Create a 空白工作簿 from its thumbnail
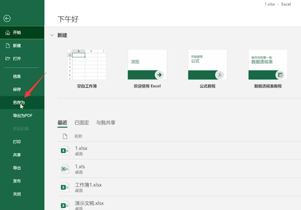The image size is (301, 210). point(87,65)
